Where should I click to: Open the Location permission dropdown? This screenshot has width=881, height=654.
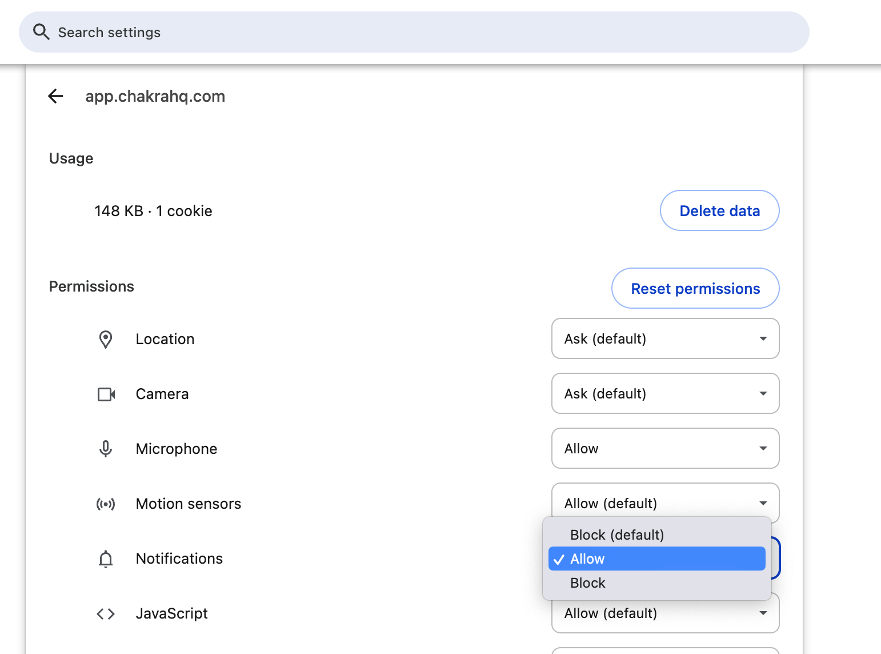pyautogui.click(x=665, y=338)
